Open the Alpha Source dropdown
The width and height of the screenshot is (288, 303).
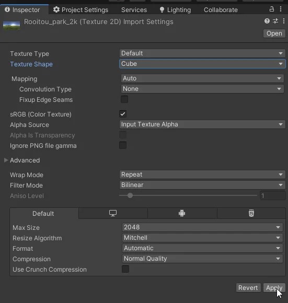tap(202, 124)
